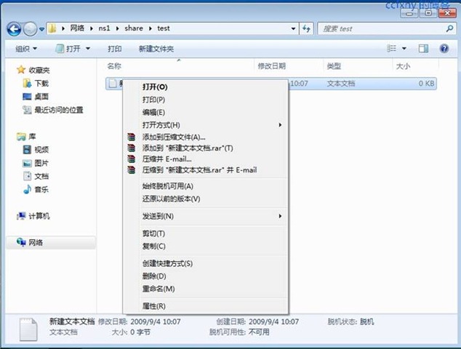Toggle the preview pane icon
The height and width of the screenshot is (349, 461).
coord(423,49)
